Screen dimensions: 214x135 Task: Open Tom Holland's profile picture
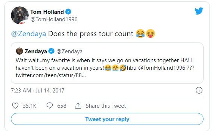[20, 15]
